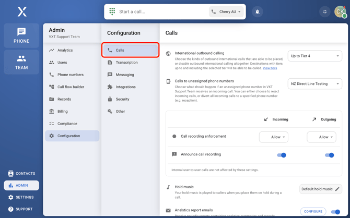
Task: Go to the TEAM section
Action: pos(21,62)
